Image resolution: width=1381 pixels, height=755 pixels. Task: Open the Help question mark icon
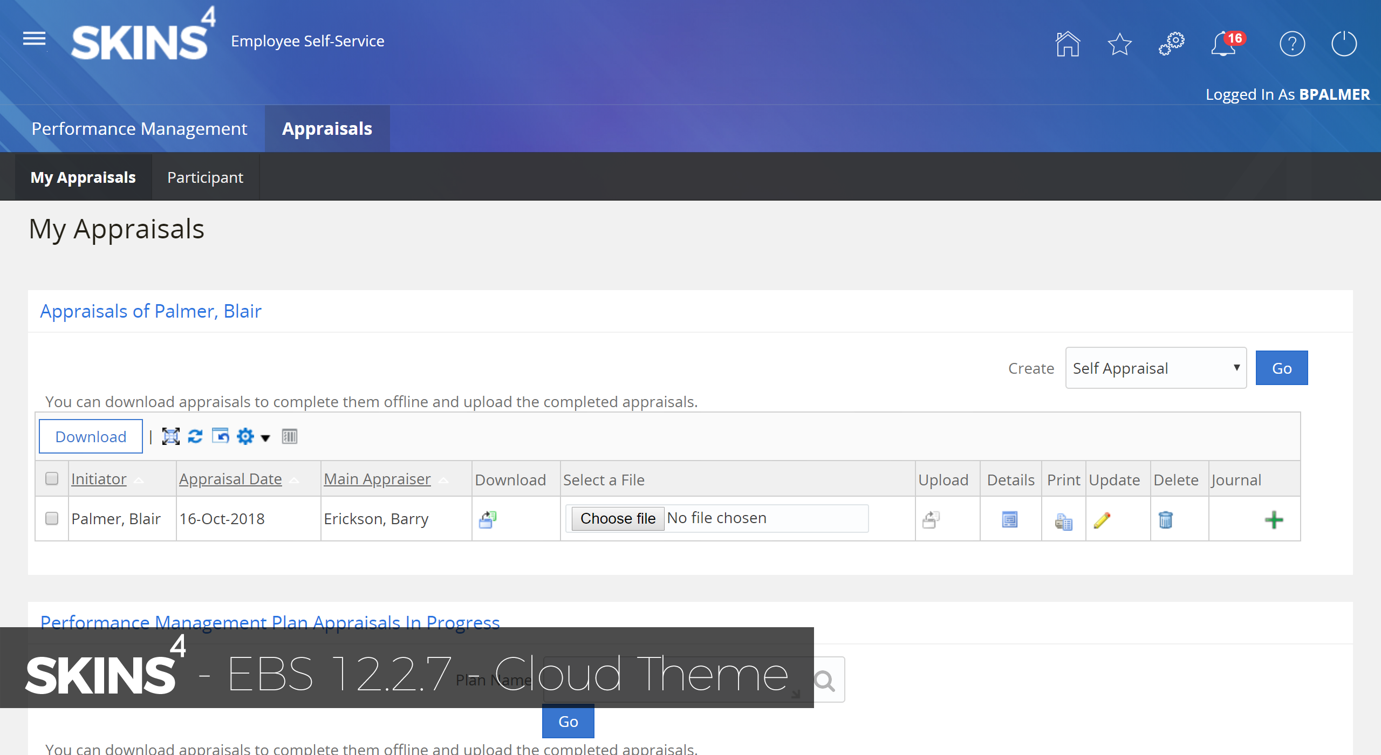point(1292,44)
